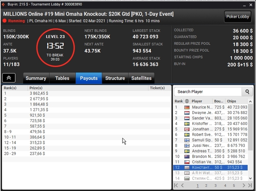
Task: Go to the next page of players
Action: point(244,186)
